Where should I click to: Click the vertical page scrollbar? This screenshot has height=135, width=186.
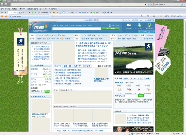click(x=185, y=75)
